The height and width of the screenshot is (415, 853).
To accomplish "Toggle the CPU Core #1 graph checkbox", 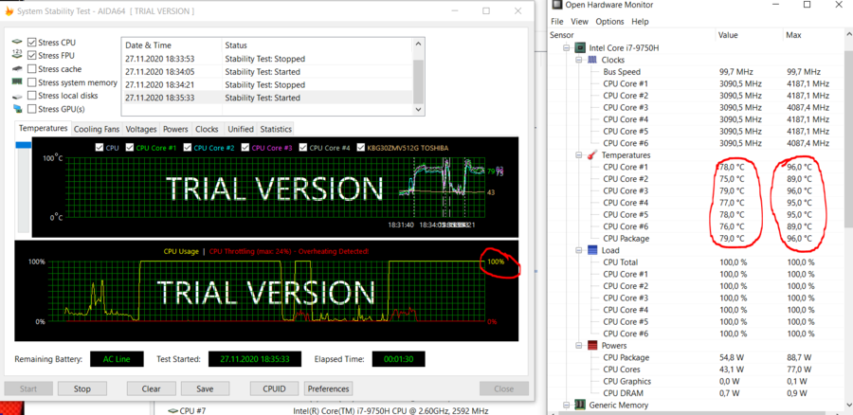I will point(129,148).
